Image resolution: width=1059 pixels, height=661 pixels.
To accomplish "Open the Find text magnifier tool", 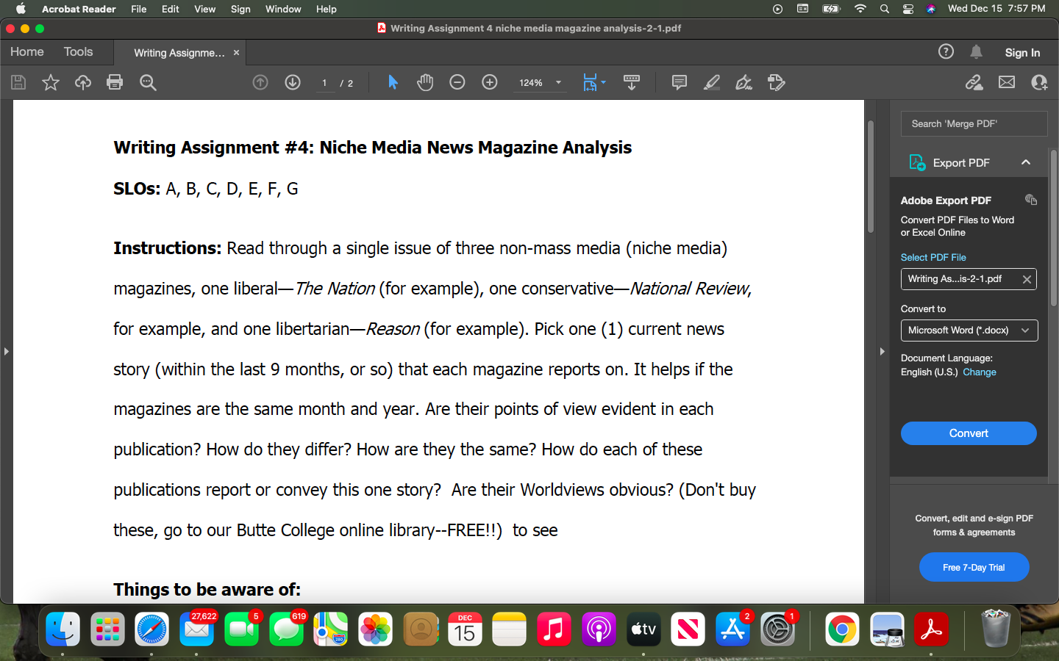I will (148, 82).
